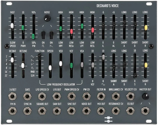Toggle the sawtooth wave ON switch
The width and height of the screenshot is (158, 125).
point(51,35)
